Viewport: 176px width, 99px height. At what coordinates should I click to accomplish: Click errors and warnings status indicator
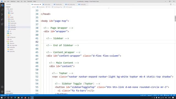tap(4, 95)
